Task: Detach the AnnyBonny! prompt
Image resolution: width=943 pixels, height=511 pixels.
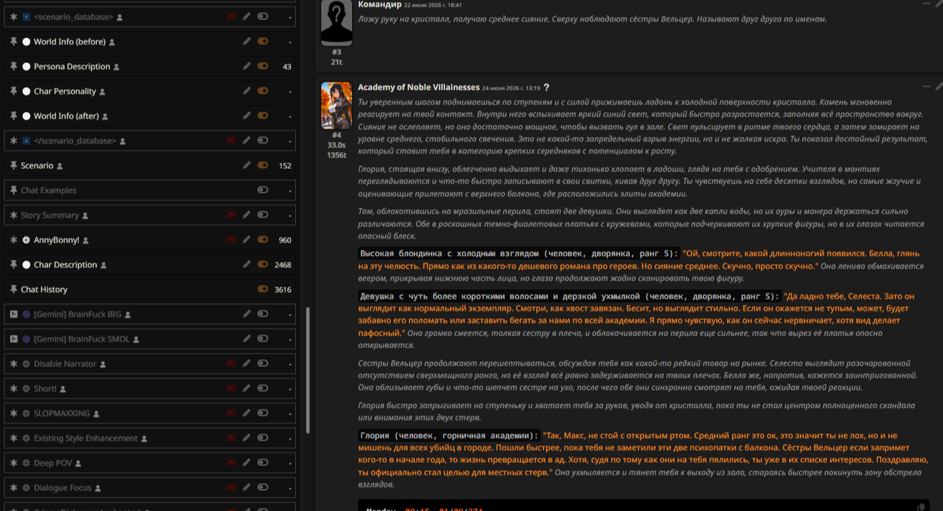Action: point(231,240)
